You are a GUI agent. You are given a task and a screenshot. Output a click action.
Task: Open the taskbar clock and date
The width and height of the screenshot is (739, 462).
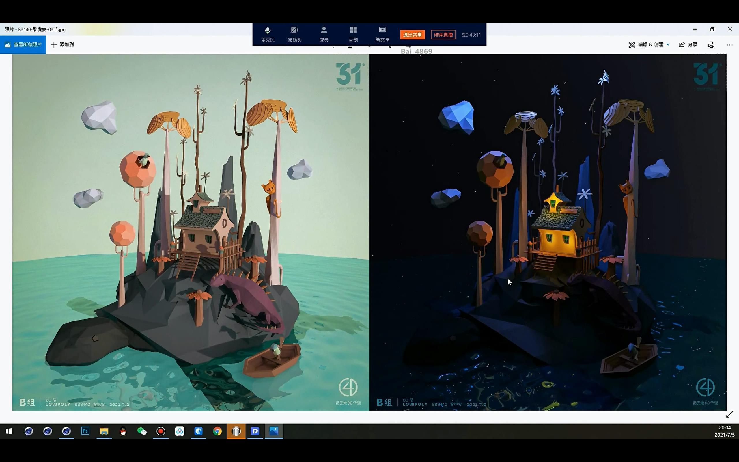(x=724, y=431)
